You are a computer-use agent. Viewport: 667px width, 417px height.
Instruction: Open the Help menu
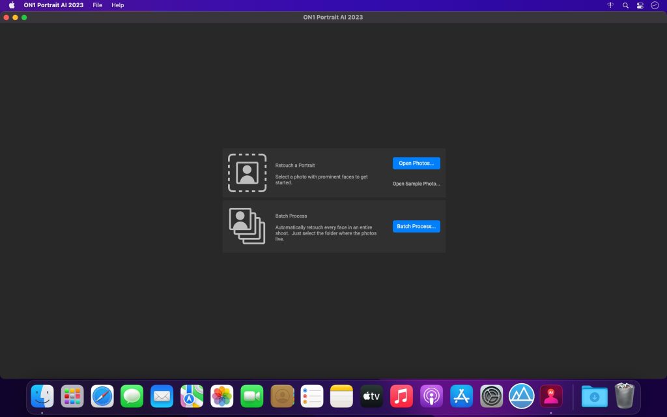click(117, 5)
